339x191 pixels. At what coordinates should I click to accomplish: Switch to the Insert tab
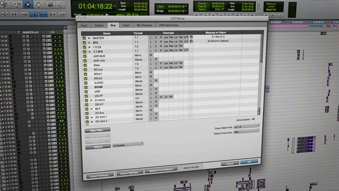[x=126, y=25]
